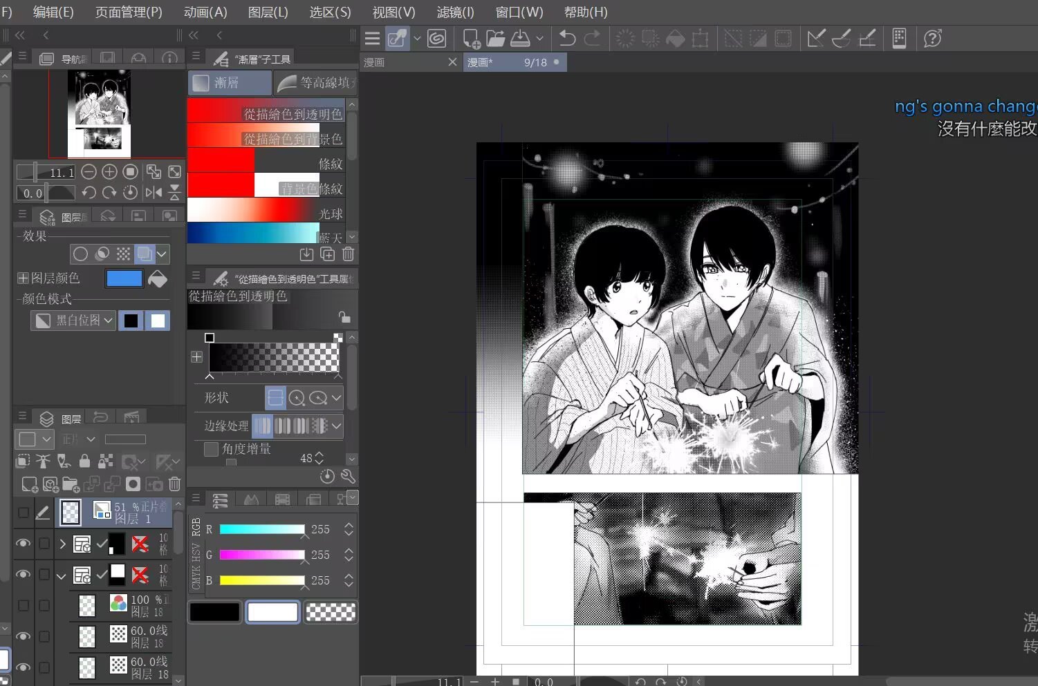Close the first 漫画 document tab
Image resolution: width=1038 pixels, height=686 pixels.
click(x=452, y=62)
